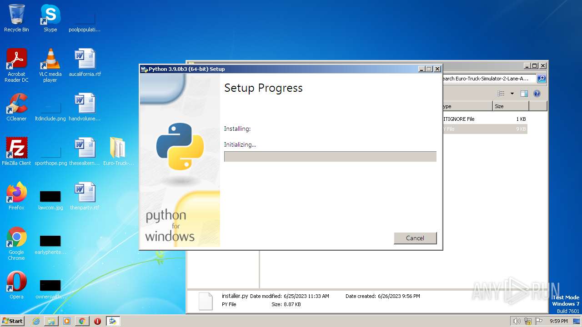Select Python installer taskbar button
This screenshot has height=327, width=582.
[x=113, y=321]
